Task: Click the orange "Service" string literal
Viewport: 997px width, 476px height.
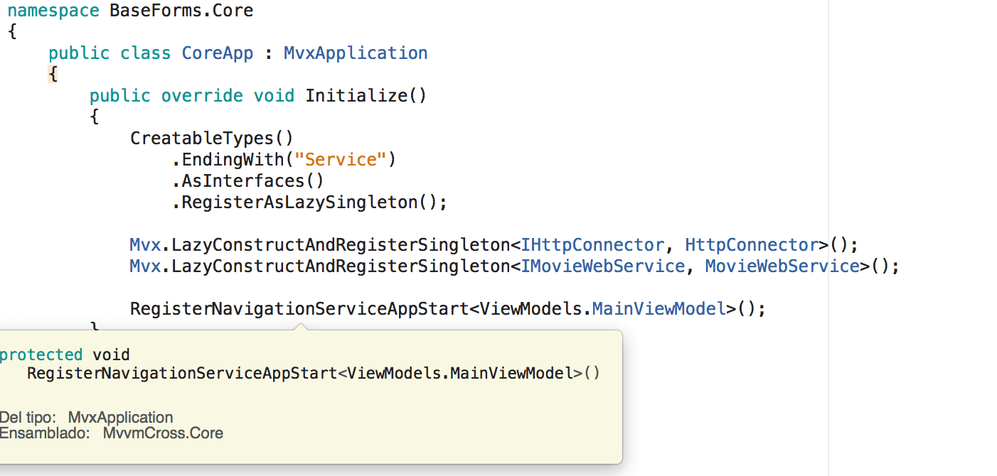Action: pos(340,160)
